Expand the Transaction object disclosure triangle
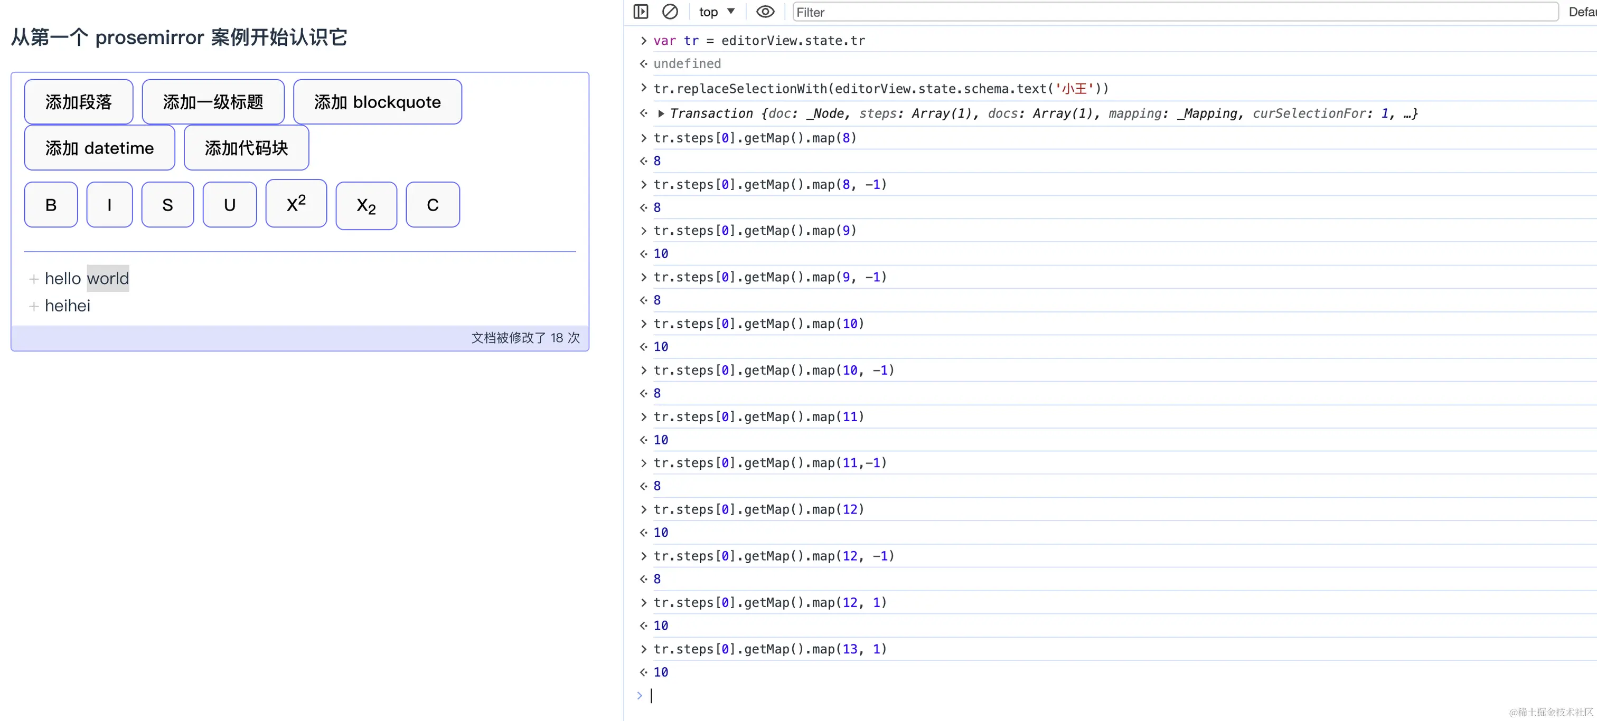Image resolution: width=1597 pixels, height=721 pixels. 661,113
